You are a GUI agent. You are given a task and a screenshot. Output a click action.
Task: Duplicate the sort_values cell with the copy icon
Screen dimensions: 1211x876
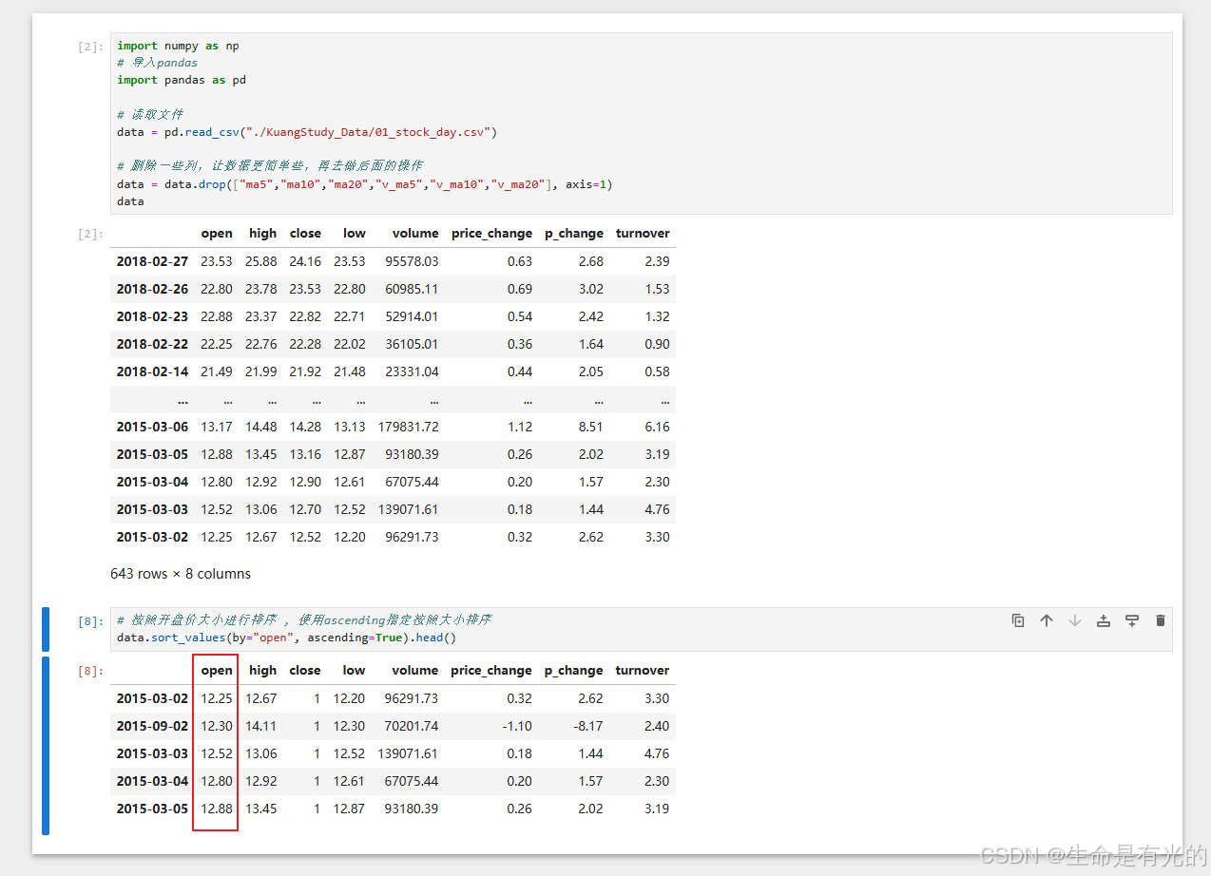(1018, 620)
